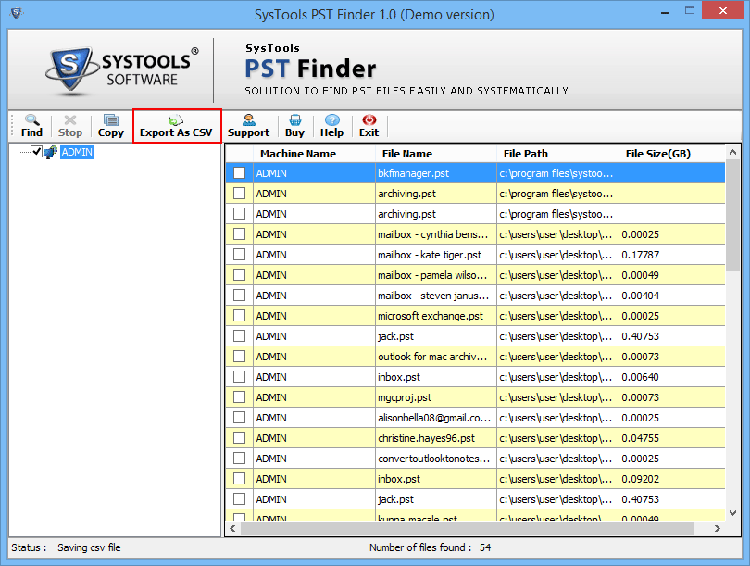Select the convertoutlooktonotes file name
This screenshot has width=750, height=566.
click(x=434, y=459)
